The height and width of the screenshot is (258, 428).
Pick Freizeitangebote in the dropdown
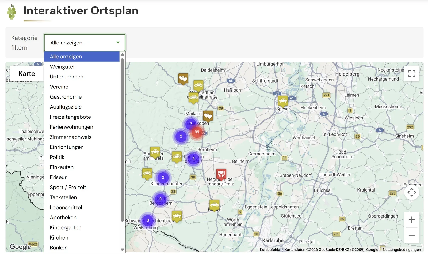click(82, 117)
